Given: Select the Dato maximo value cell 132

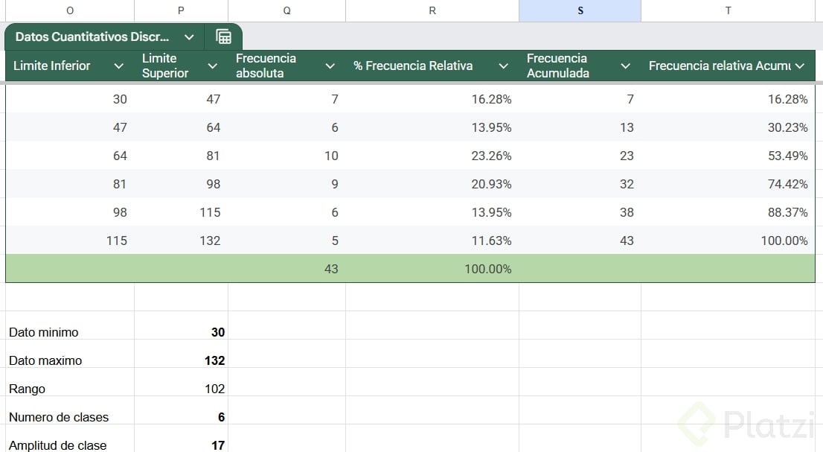Looking at the screenshot, I should click(x=182, y=360).
